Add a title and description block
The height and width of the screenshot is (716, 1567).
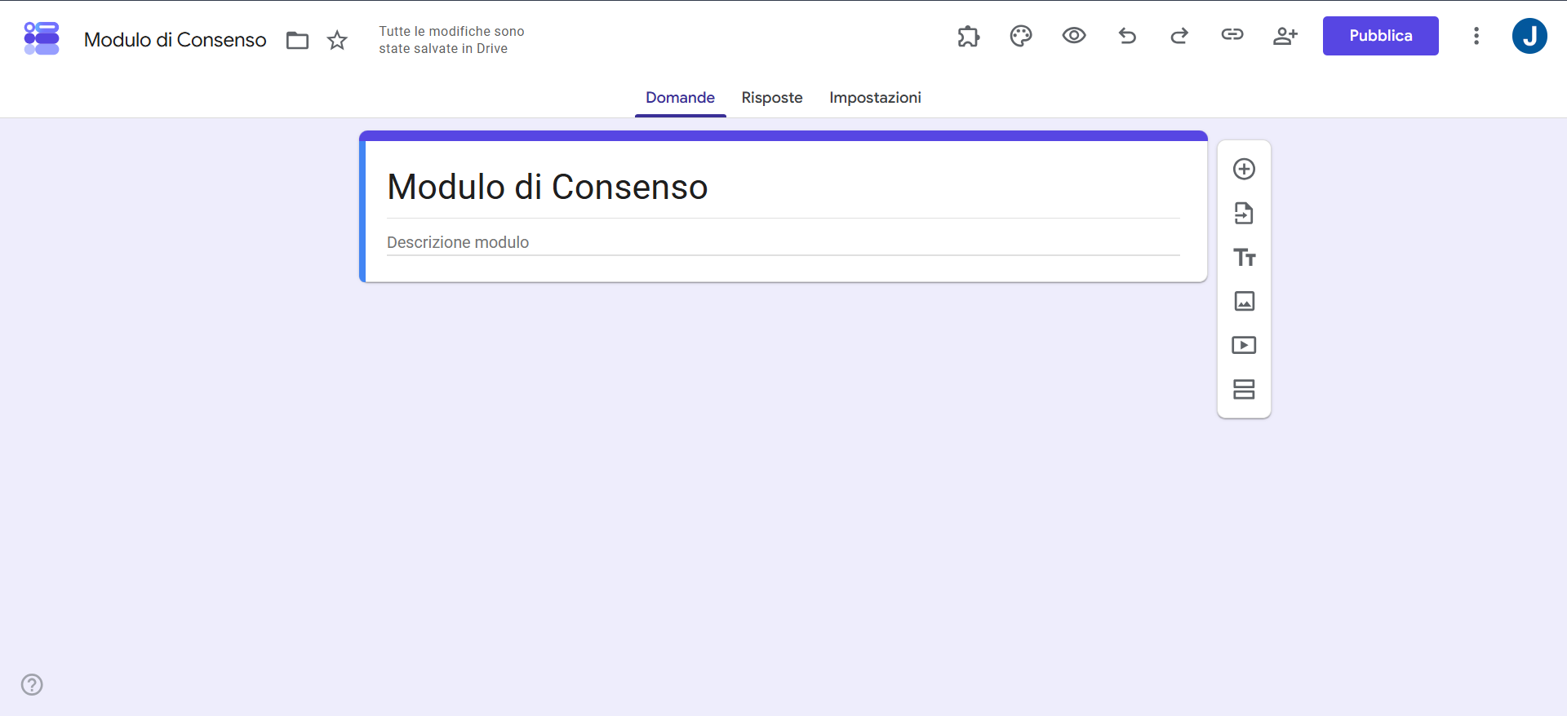pyautogui.click(x=1244, y=258)
